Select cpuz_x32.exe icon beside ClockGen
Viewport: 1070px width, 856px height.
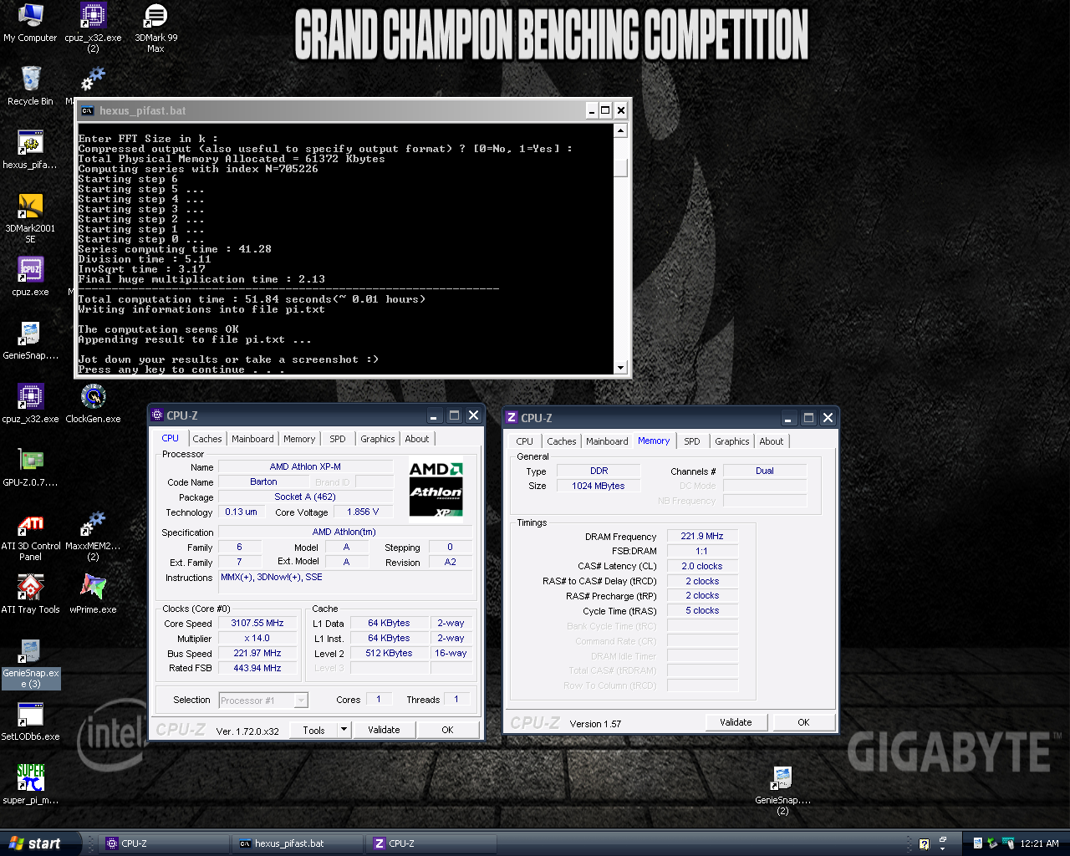point(30,404)
